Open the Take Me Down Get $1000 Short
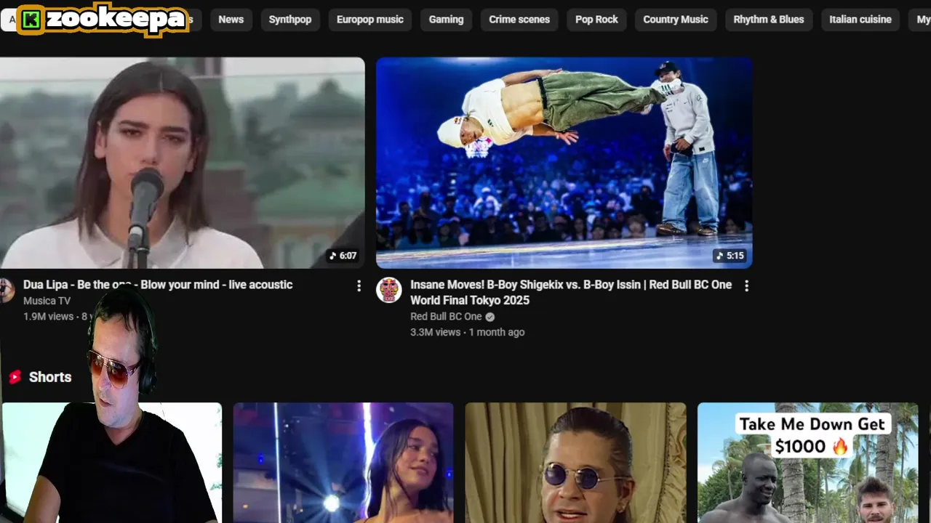This screenshot has width=931, height=523. 807,463
